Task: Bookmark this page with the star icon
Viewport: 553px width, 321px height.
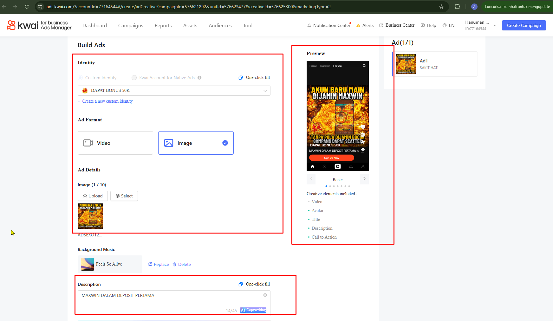Action: point(441,7)
